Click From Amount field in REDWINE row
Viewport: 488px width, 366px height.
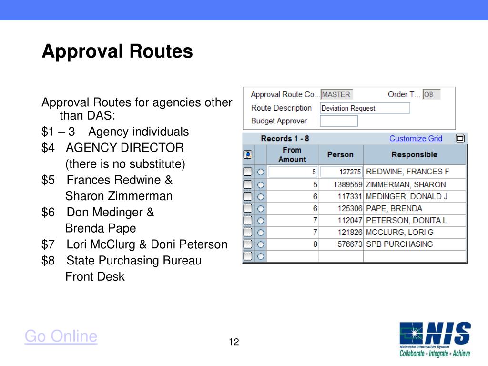[x=293, y=172]
